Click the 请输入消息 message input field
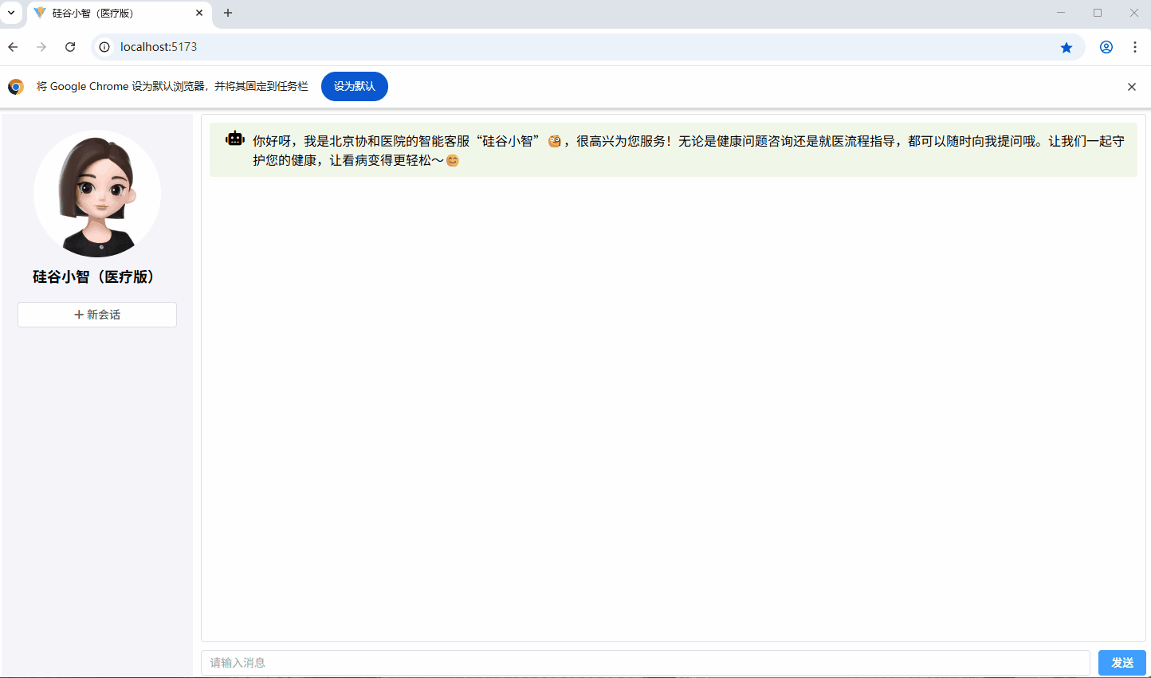The image size is (1151, 678). click(646, 662)
